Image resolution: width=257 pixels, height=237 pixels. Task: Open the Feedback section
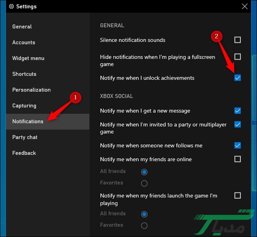[24, 153]
